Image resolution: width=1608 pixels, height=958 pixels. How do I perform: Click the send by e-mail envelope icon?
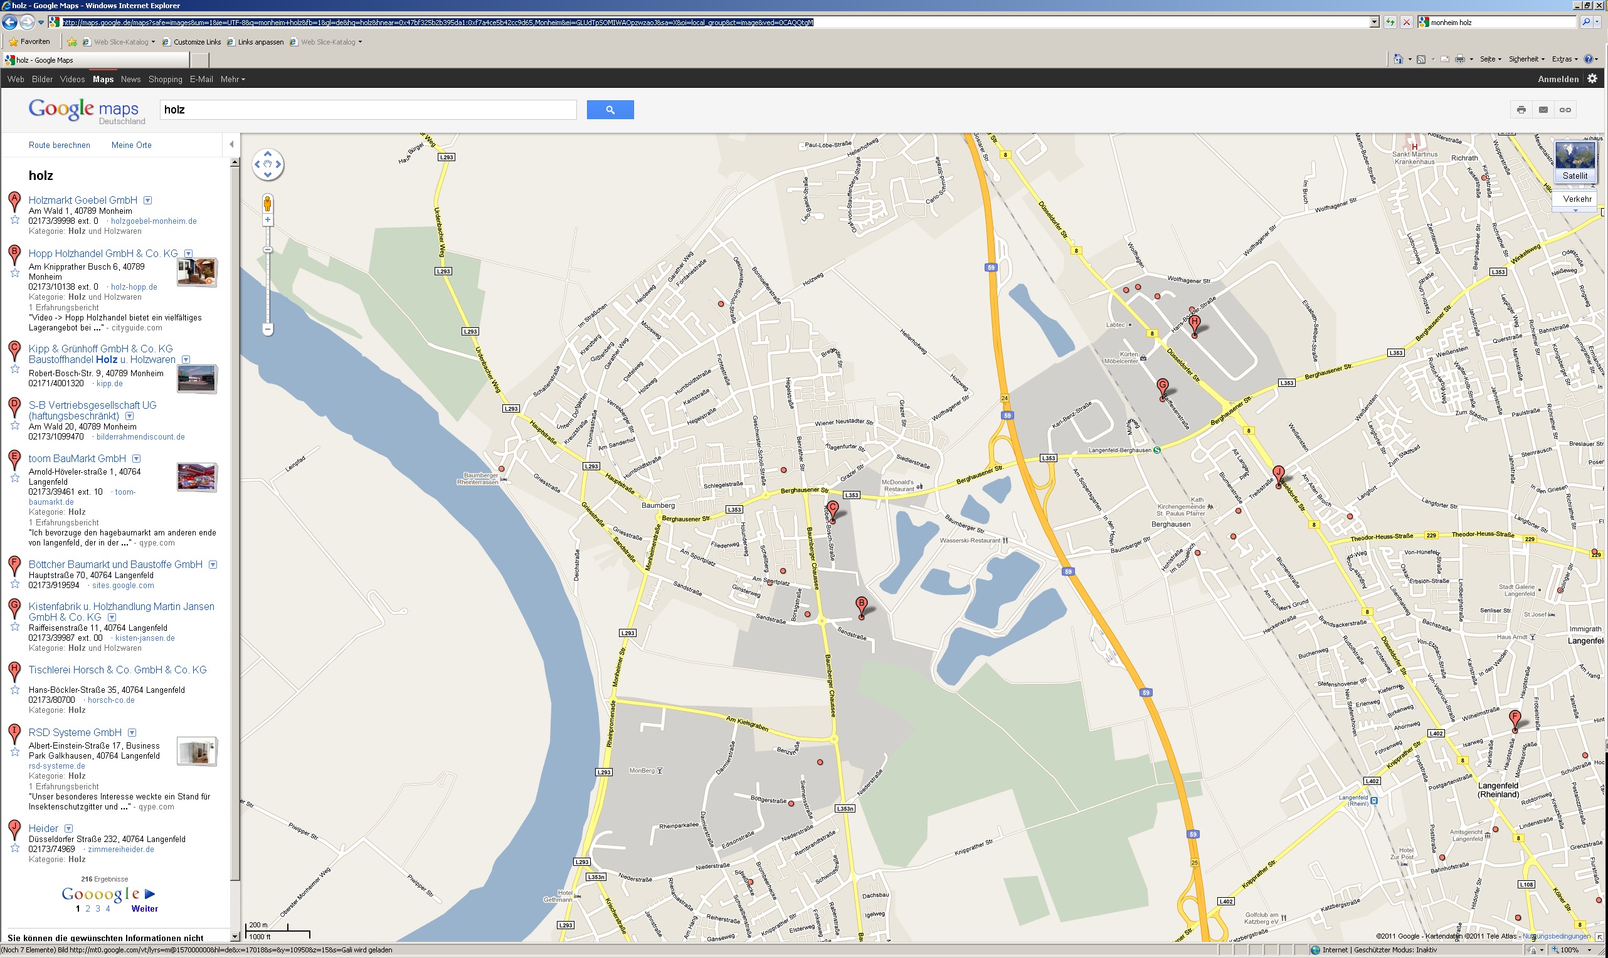point(1543,110)
